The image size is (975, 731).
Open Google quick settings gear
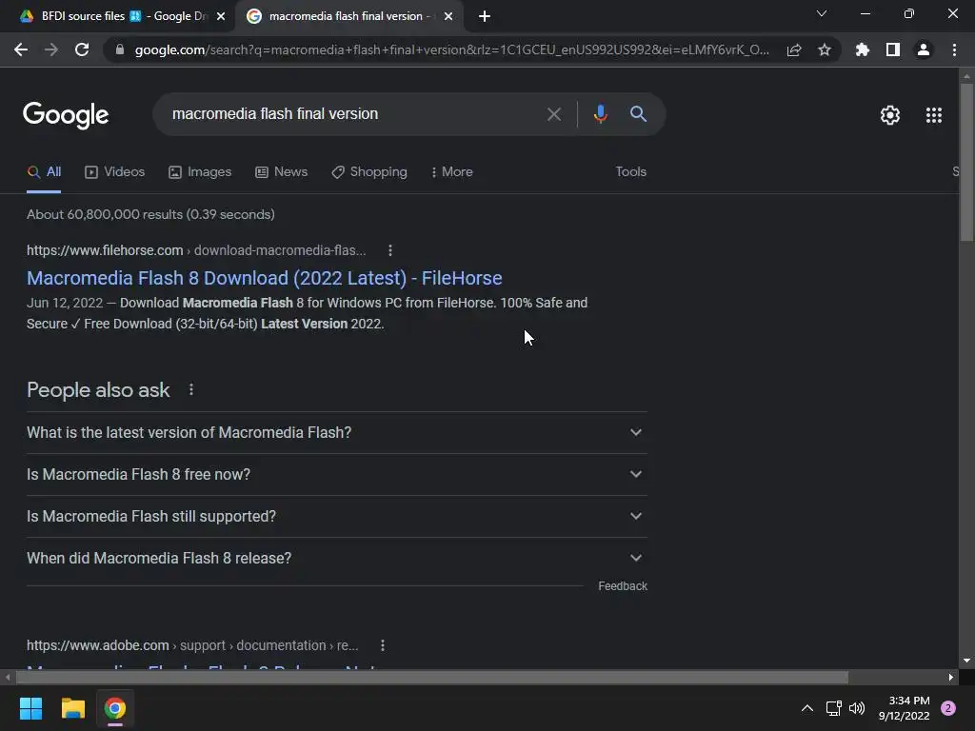[890, 115]
